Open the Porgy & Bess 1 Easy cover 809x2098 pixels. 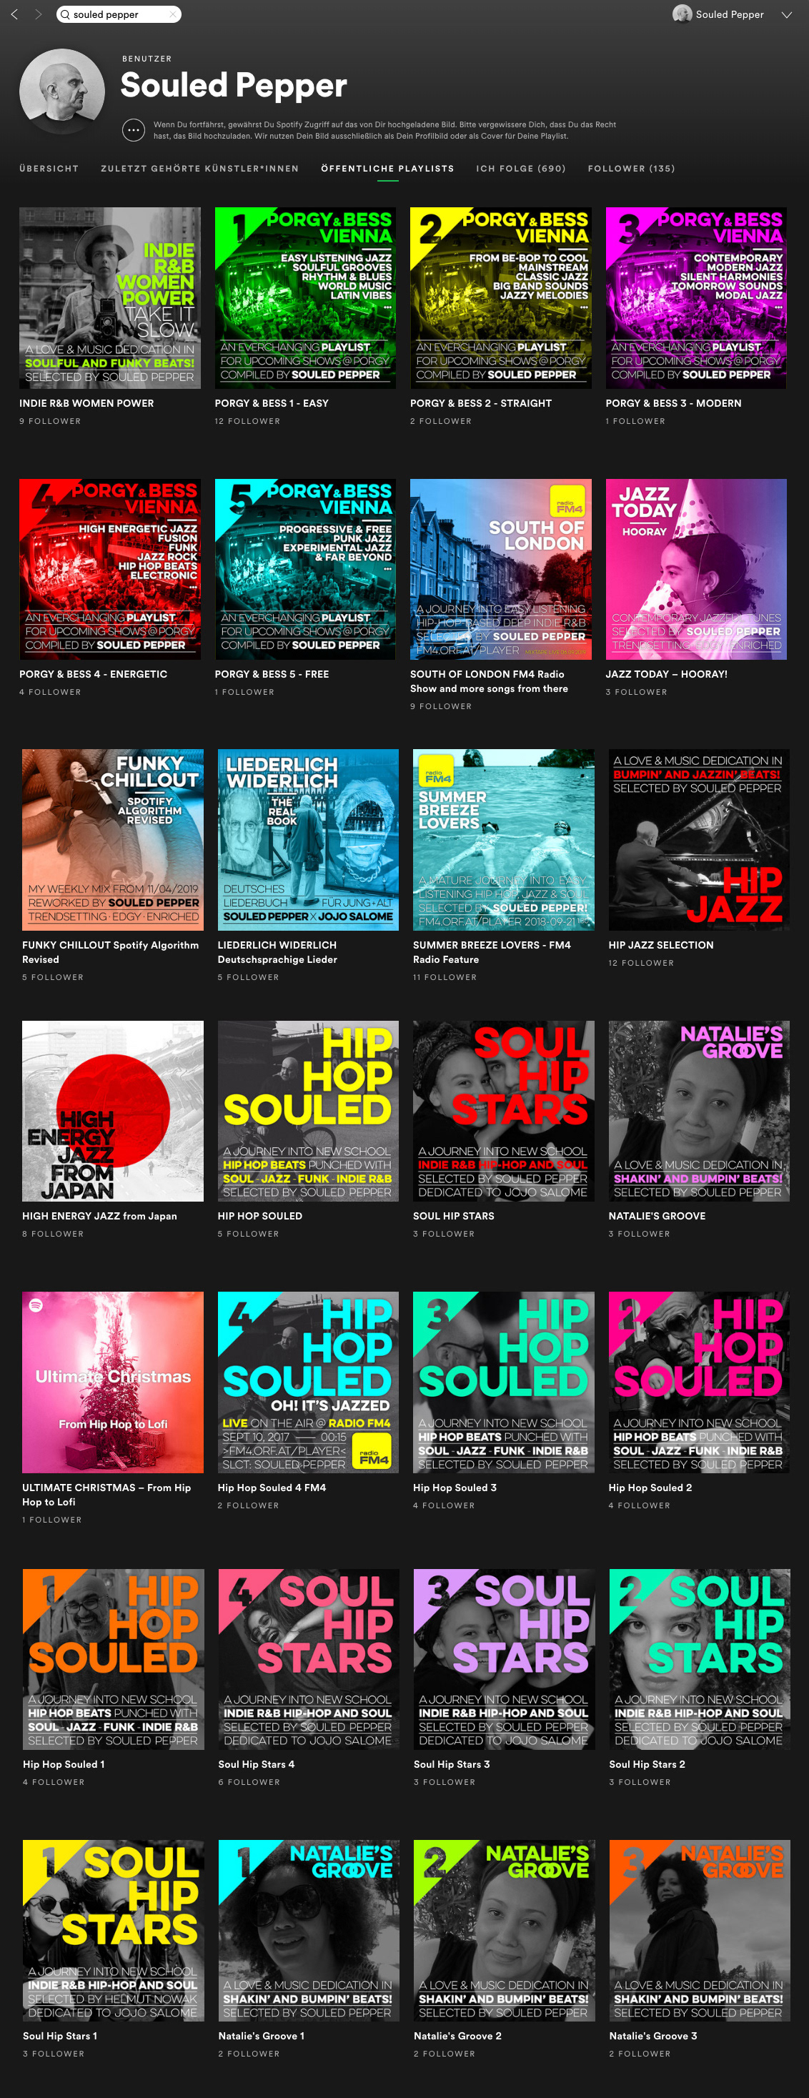pyautogui.click(x=305, y=298)
